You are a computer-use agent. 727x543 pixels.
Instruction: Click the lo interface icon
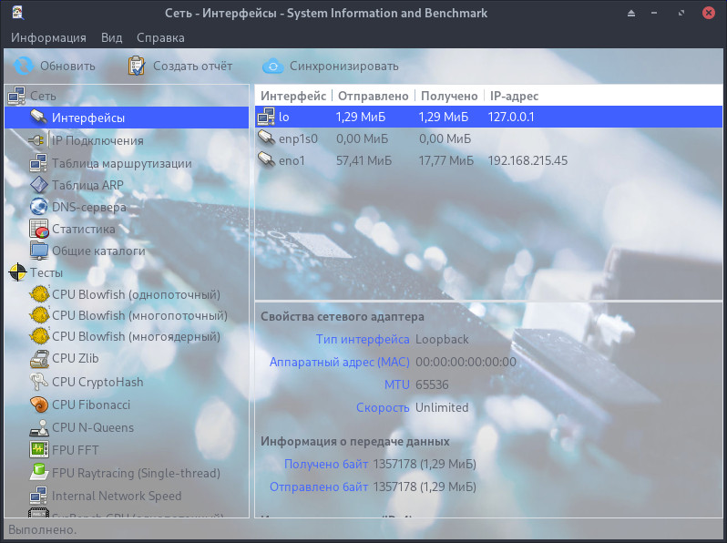pyautogui.click(x=266, y=117)
